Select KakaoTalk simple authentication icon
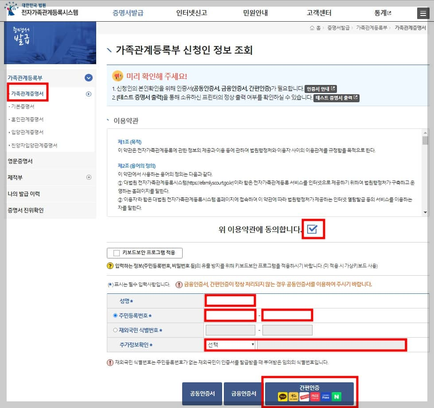The height and width of the screenshot is (408, 434). 282,396
